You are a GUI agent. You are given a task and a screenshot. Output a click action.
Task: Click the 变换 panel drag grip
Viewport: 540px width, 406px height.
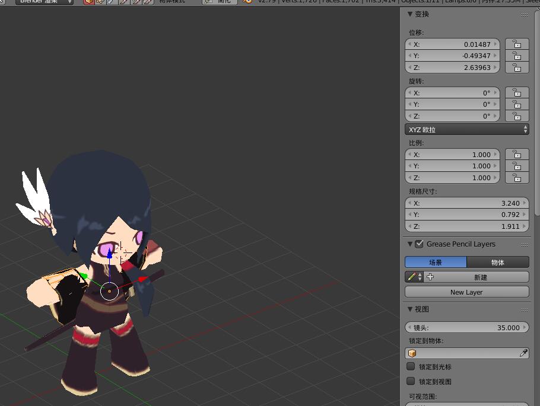click(525, 15)
